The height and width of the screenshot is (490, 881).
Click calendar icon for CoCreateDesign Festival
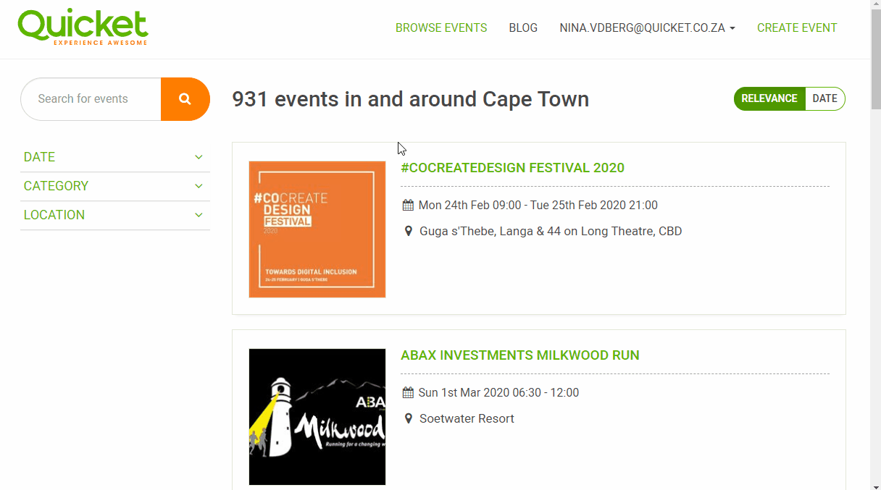(x=408, y=205)
